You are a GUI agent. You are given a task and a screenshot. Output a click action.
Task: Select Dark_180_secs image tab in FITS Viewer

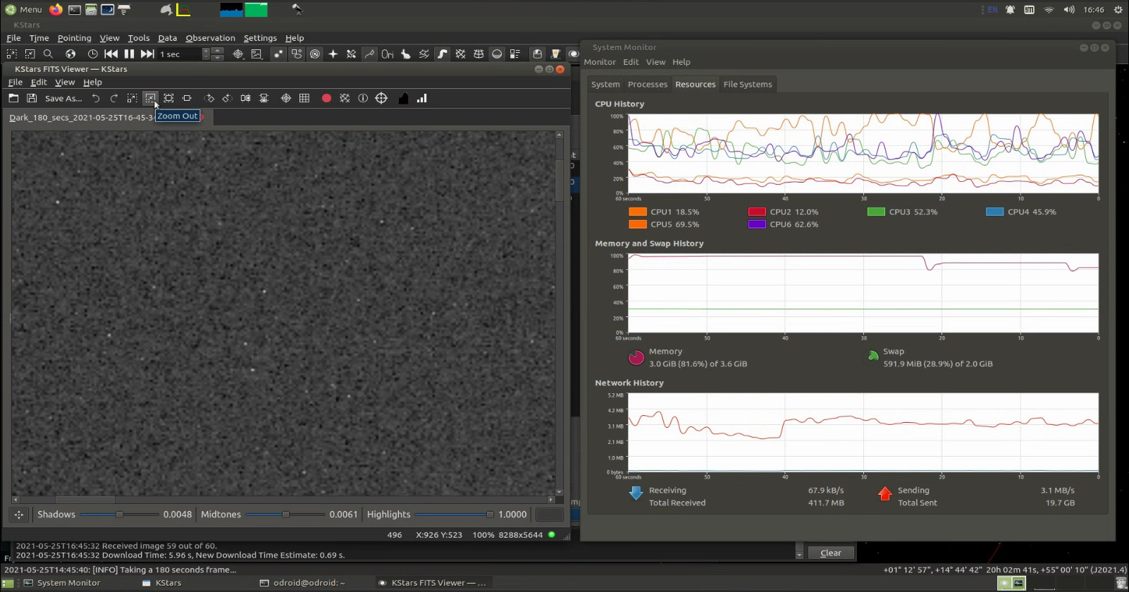pyautogui.click(x=81, y=118)
